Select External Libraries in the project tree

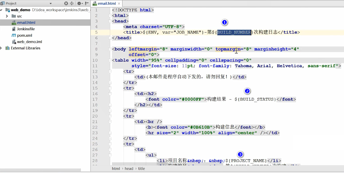26,48
